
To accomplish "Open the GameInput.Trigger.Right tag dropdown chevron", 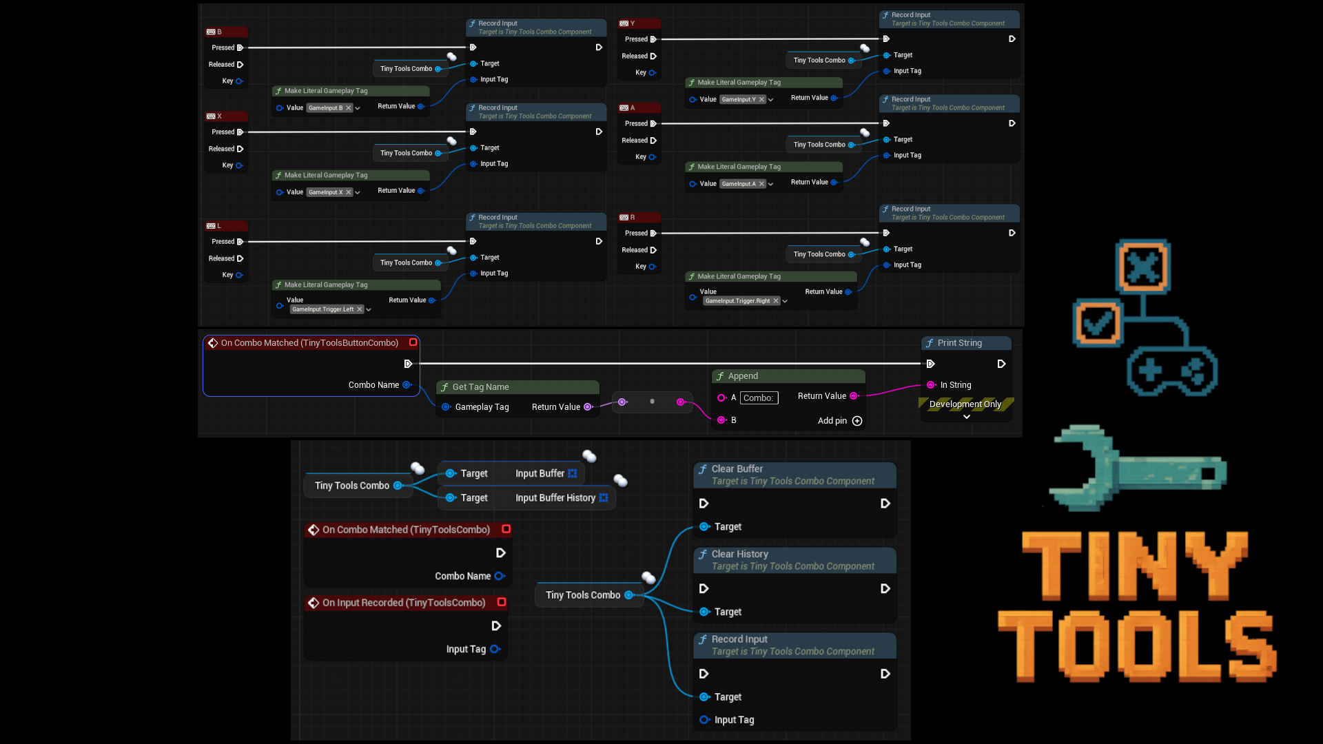I will (785, 301).
